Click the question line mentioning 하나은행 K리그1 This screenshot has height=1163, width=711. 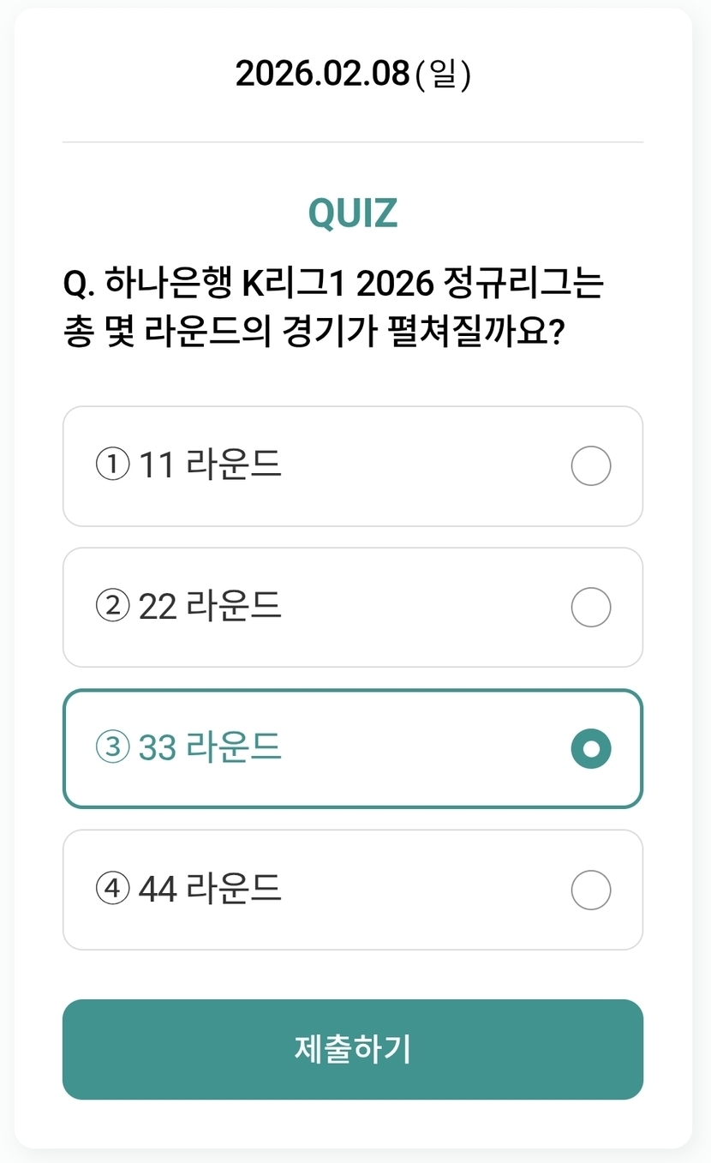(x=334, y=284)
